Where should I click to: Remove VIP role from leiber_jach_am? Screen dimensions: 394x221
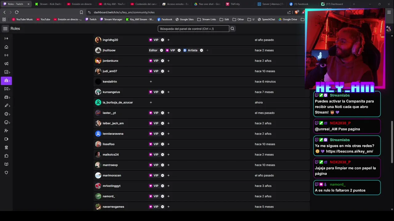tap(163, 123)
